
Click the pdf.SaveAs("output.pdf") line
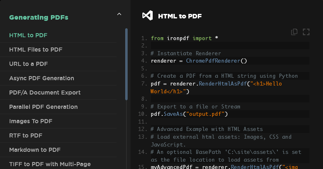coord(189,114)
